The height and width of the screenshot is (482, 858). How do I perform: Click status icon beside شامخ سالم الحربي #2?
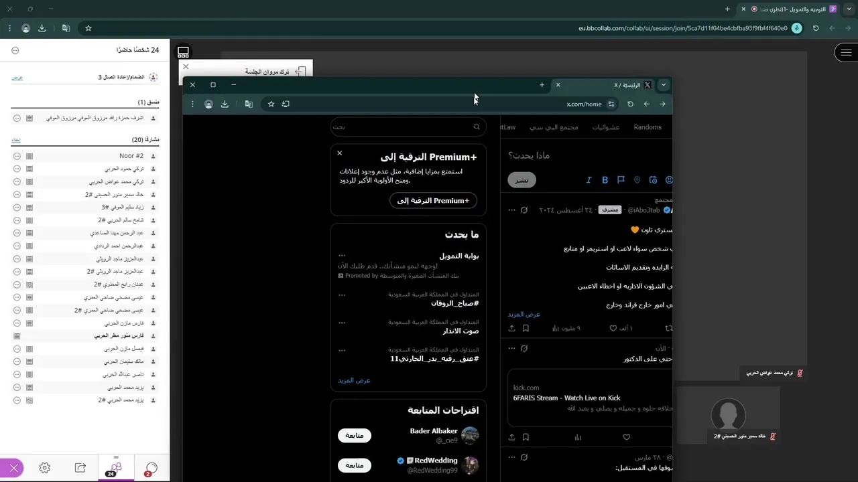[x=29, y=220]
